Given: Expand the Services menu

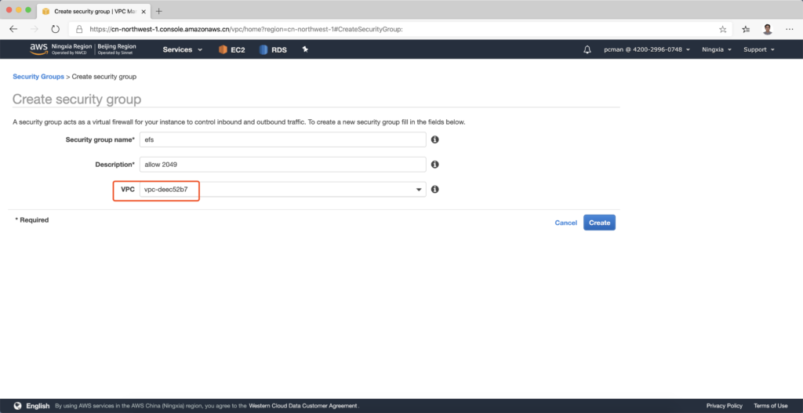Looking at the screenshot, I should point(182,49).
